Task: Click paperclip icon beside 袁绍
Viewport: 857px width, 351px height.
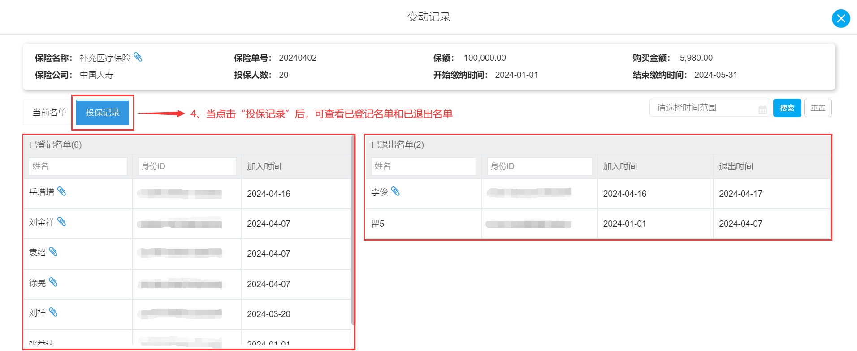Action: tap(53, 252)
